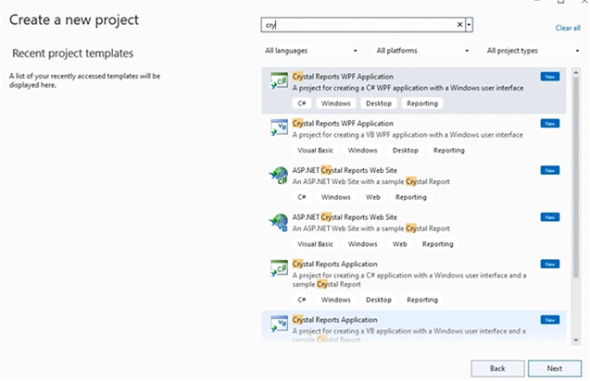Click the C# Crystal Reports WPF Application icon

point(279,80)
